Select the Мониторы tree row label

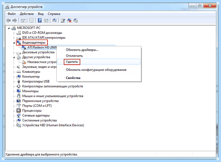[x=30, y=91]
